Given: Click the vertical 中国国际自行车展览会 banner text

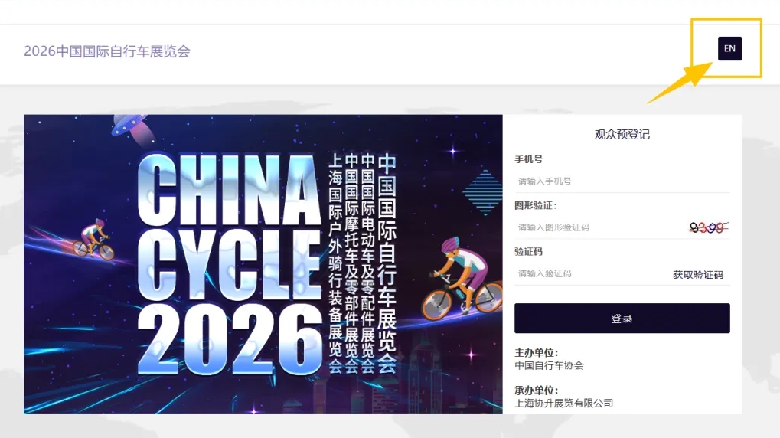Looking at the screenshot, I should [x=387, y=263].
